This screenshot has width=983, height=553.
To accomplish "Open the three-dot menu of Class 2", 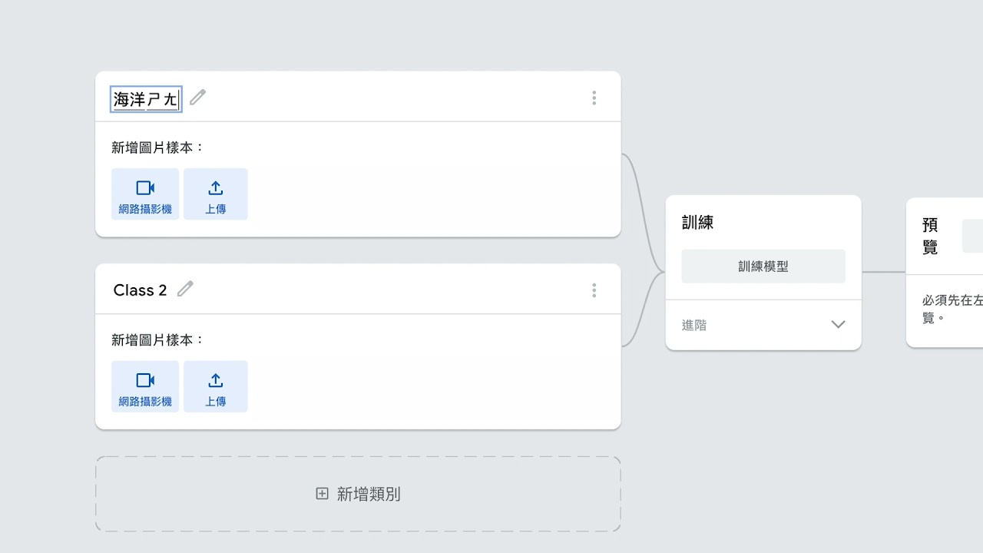I will pyautogui.click(x=594, y=290).
